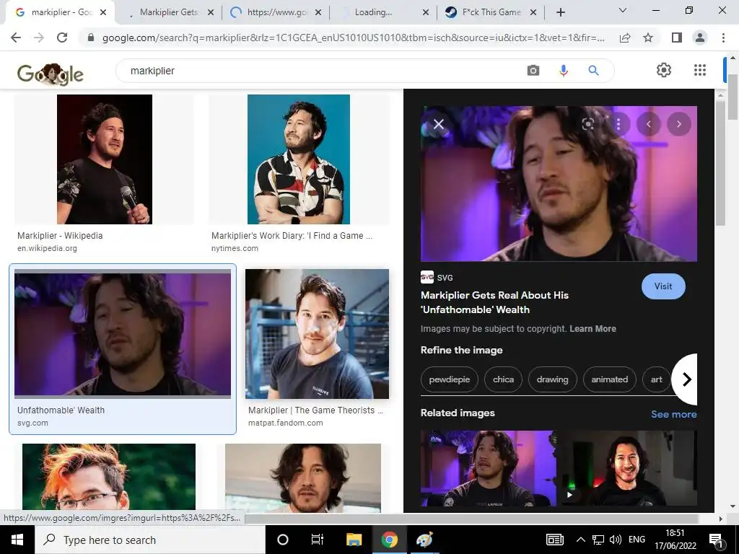
Task: Show hidden system tray icons chevron
Action: point(581,540)
